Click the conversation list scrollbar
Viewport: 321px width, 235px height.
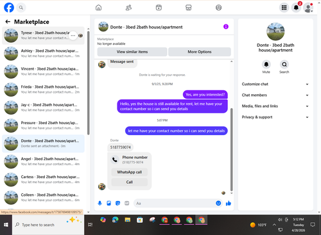[x=89, y=83]
